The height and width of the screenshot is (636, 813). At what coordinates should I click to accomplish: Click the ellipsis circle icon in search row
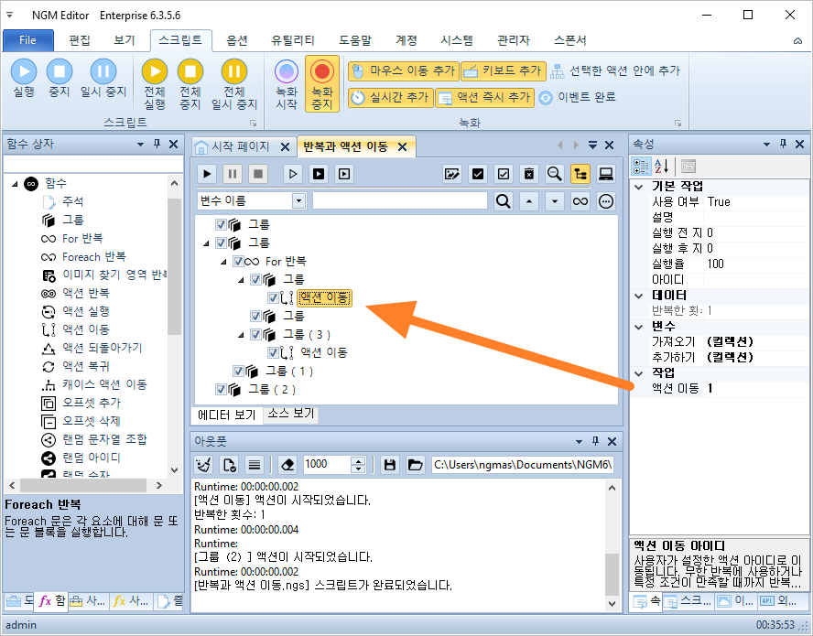(x=605, y=201)
